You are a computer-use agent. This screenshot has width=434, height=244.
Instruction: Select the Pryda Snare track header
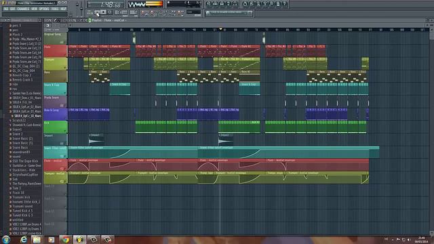(x=55, y=102)
